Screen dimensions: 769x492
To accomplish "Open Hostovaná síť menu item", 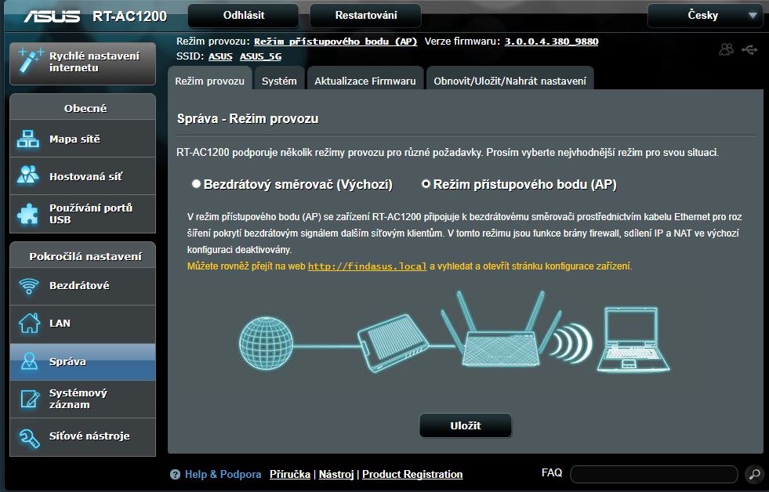I will point(82,176).
